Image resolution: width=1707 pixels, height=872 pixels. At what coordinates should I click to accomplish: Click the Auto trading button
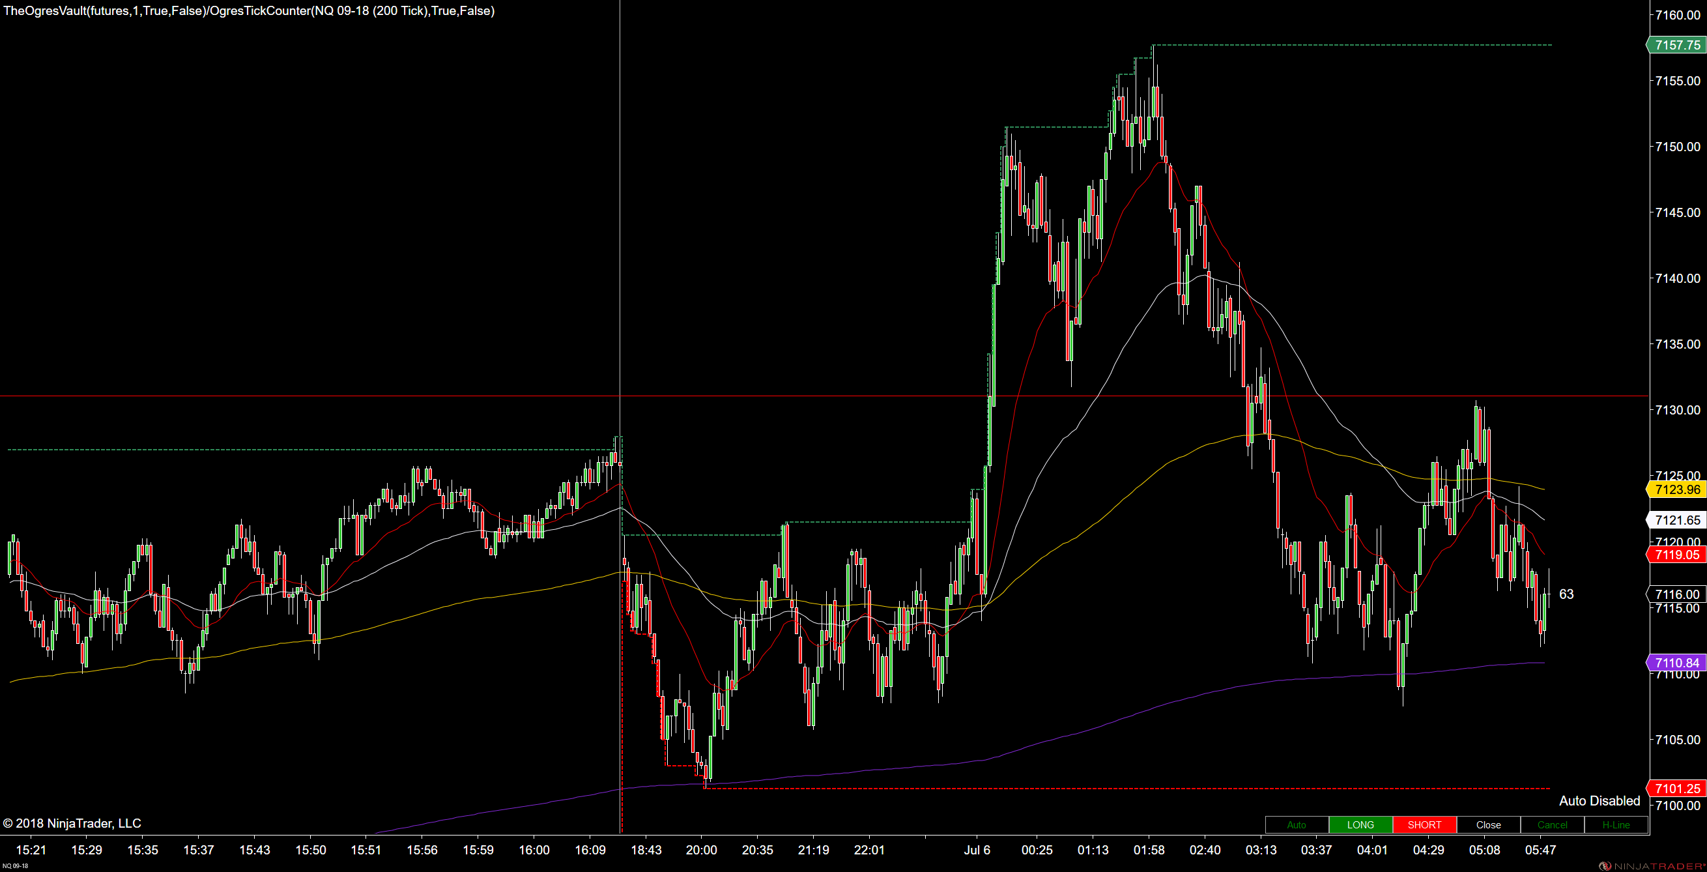pyautogui.click(x=1296, y=825)
